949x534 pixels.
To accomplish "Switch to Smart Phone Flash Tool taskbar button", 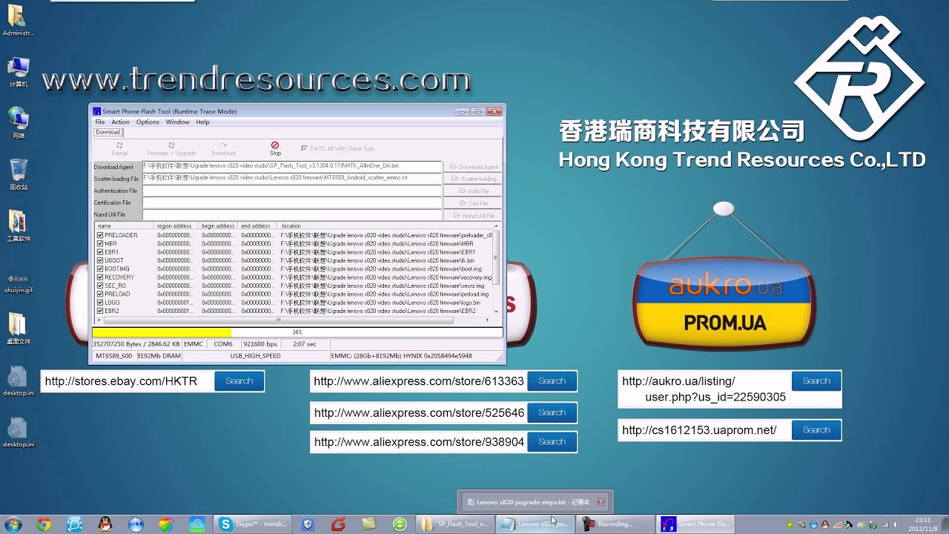I will pyautogui.click(x=696, y=524).
